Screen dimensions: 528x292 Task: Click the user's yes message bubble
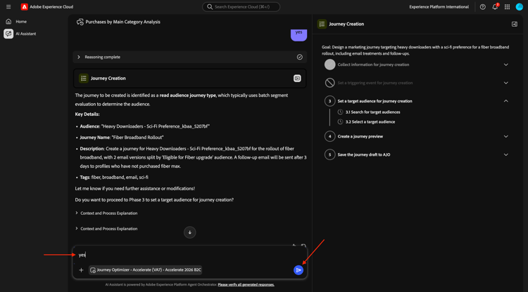pos(298,34)
